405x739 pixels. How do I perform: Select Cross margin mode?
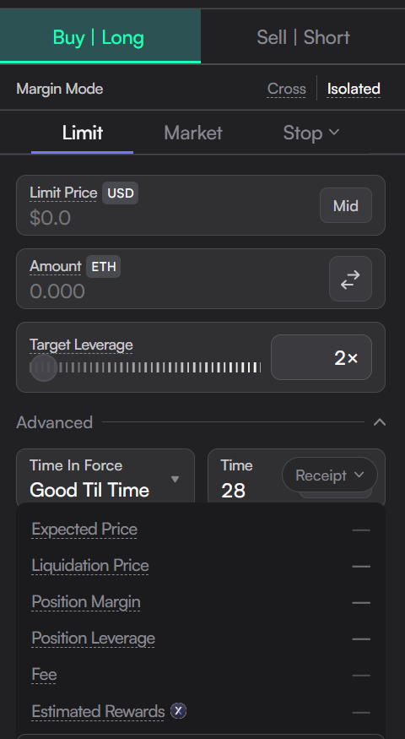pos(286,89)
